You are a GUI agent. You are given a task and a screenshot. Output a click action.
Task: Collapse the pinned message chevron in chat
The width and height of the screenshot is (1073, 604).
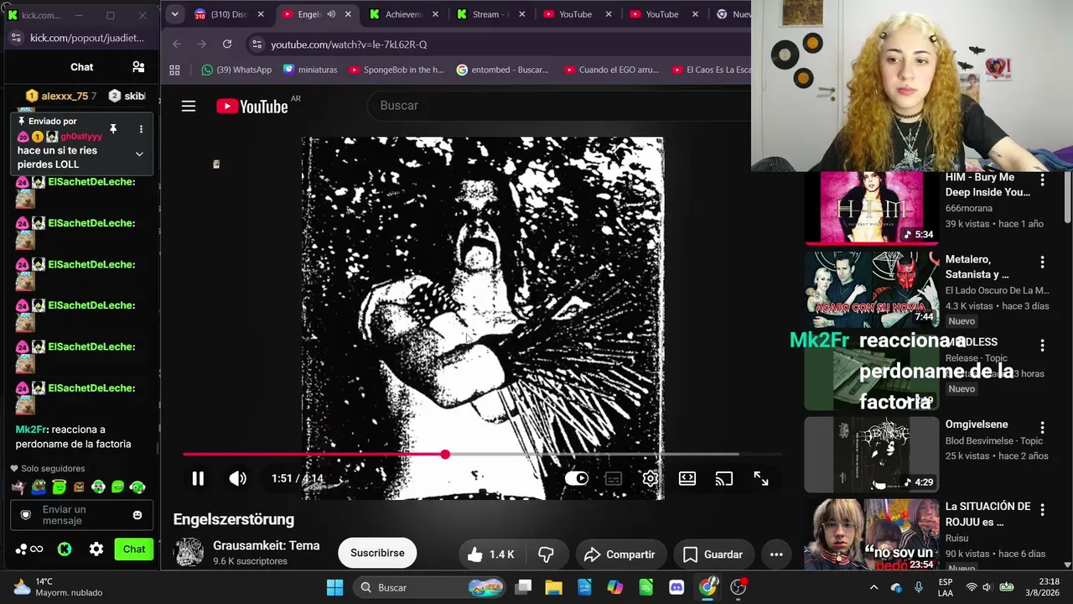click(x=139, y=154)
